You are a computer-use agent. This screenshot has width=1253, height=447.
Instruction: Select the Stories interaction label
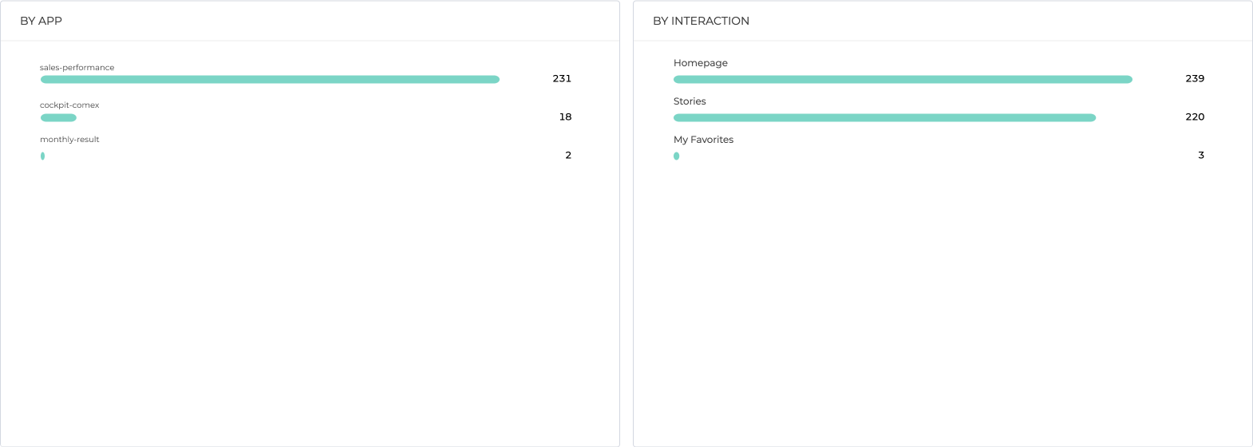690,101
